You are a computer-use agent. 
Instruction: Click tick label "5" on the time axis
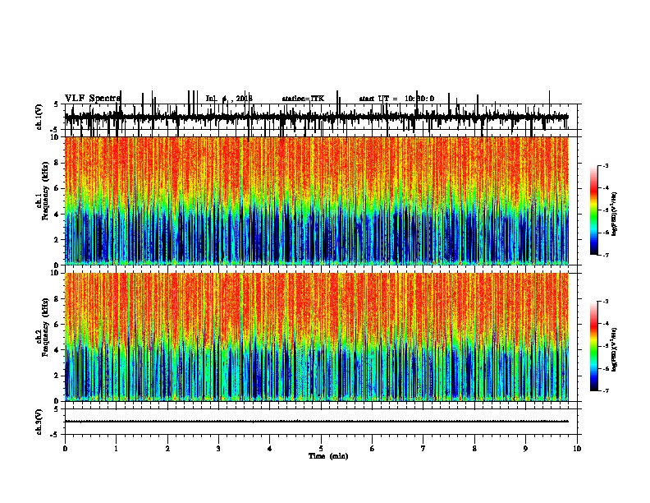point(321,449)
